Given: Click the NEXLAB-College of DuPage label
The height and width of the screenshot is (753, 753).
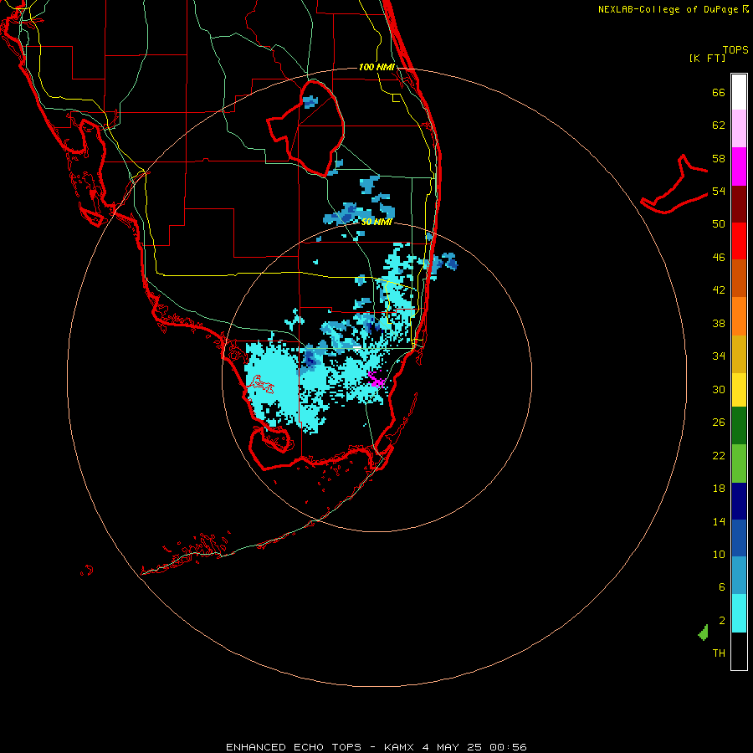Looking at the screenshot, I should coord(668,9).
